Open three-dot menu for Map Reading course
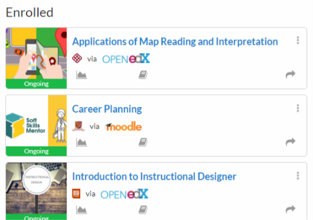 tap(298, 40)
